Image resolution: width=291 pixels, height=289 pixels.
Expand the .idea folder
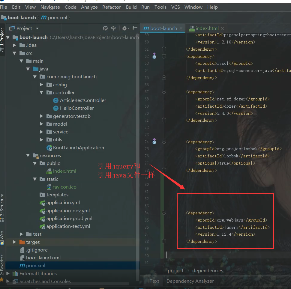click(x=14, y=45)
